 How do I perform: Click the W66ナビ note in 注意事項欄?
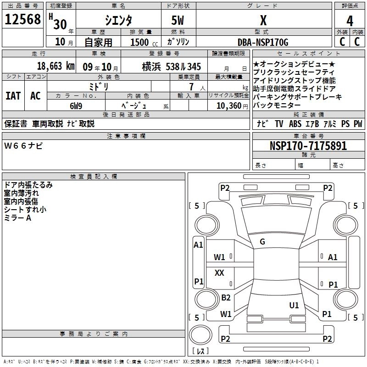(x=23, y=146)
